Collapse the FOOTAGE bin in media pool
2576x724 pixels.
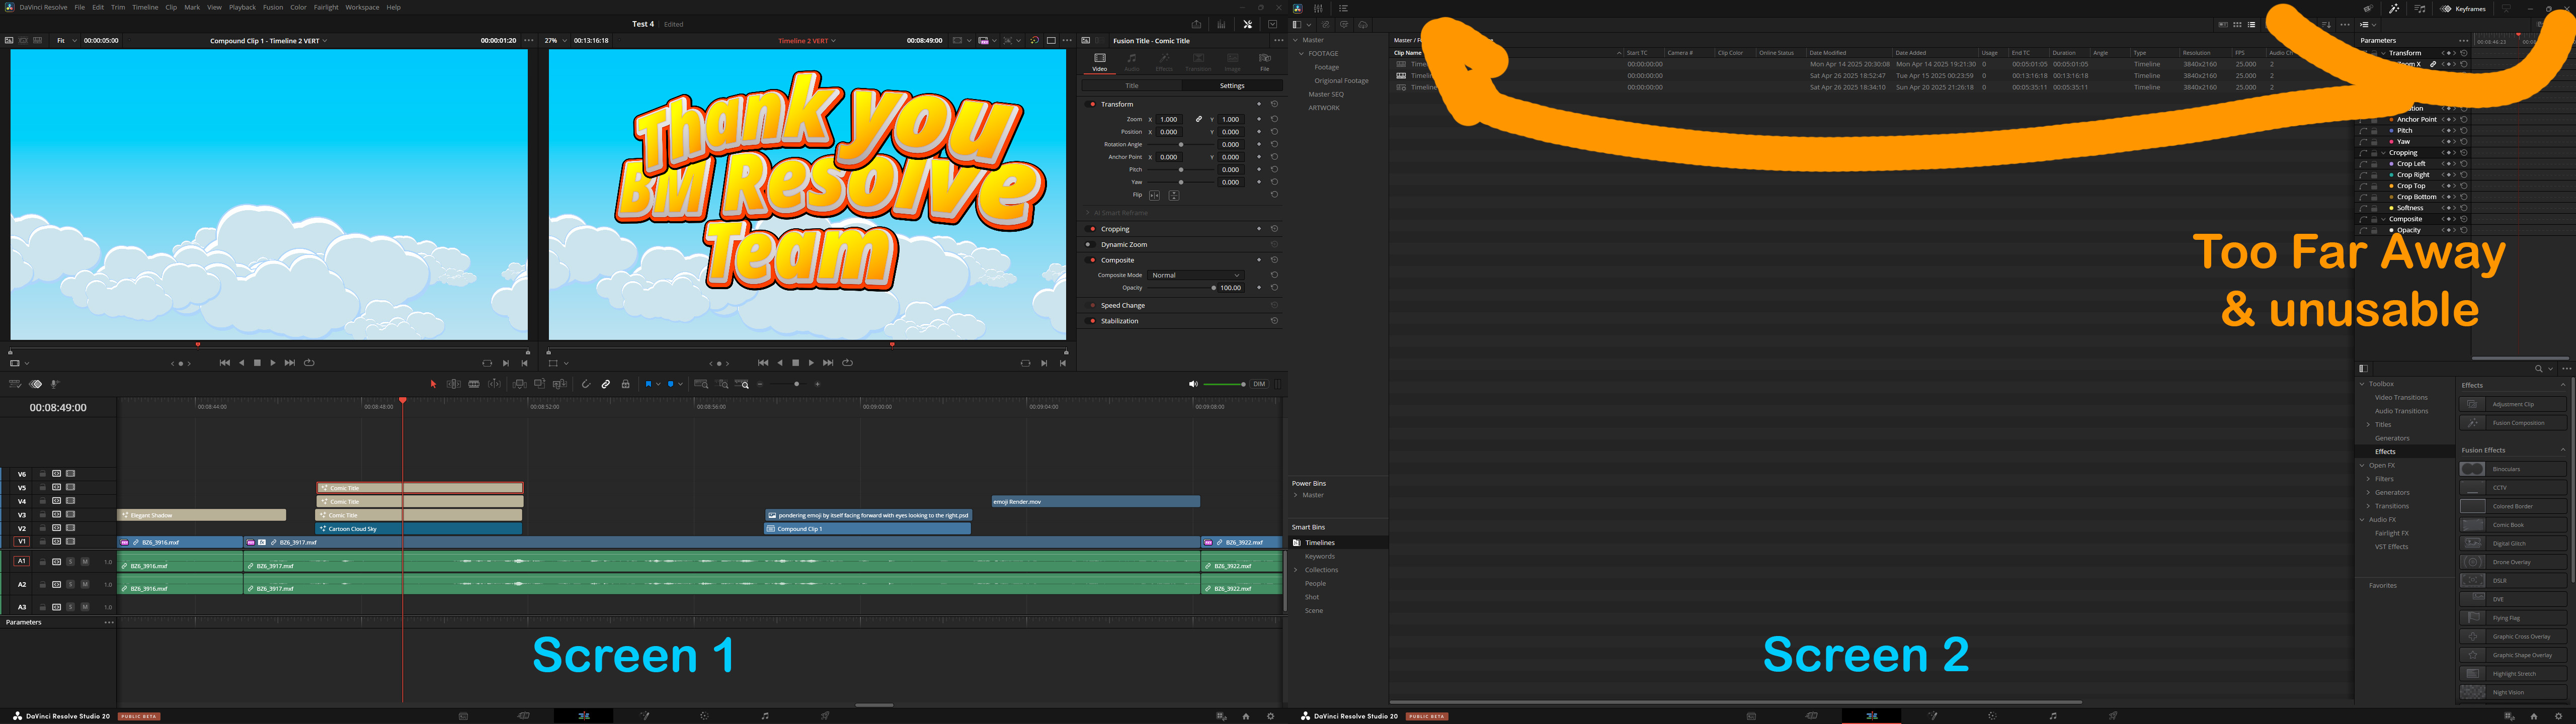pyautogui.click(x=1301, y=54)
